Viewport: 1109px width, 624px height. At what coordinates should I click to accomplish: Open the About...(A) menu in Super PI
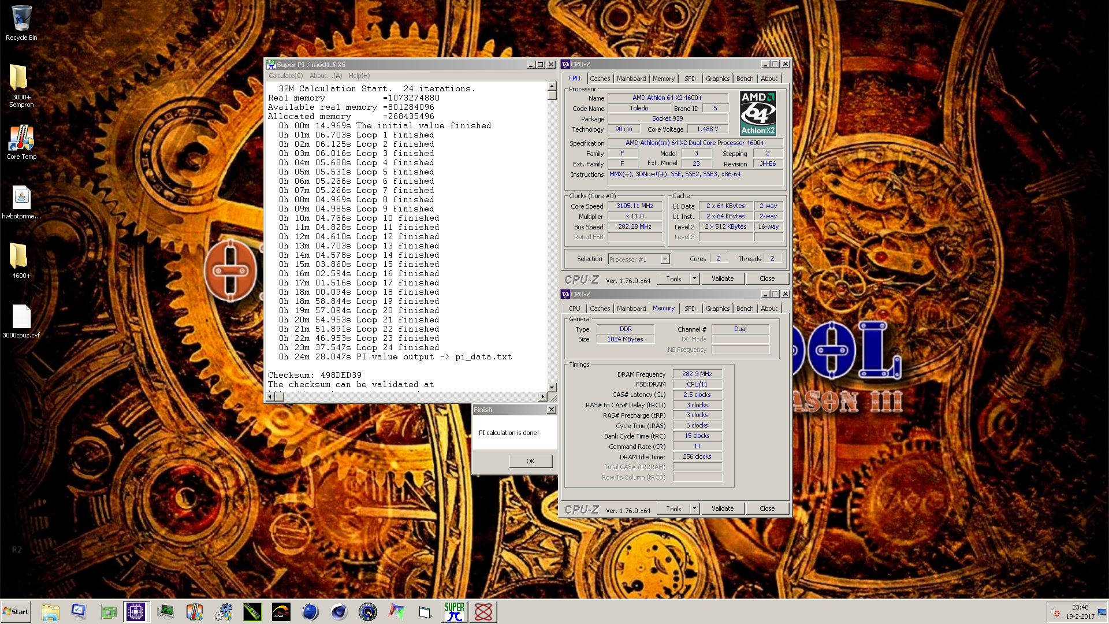(x=326, y=76)
